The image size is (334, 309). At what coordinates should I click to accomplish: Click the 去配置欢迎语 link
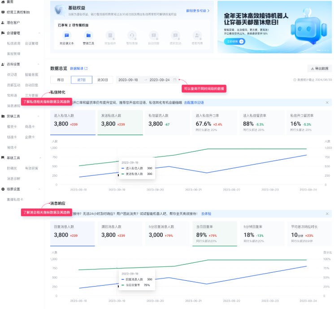point(194,103)
